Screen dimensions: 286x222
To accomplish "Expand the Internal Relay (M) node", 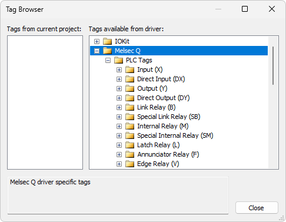I will (119, 126).
